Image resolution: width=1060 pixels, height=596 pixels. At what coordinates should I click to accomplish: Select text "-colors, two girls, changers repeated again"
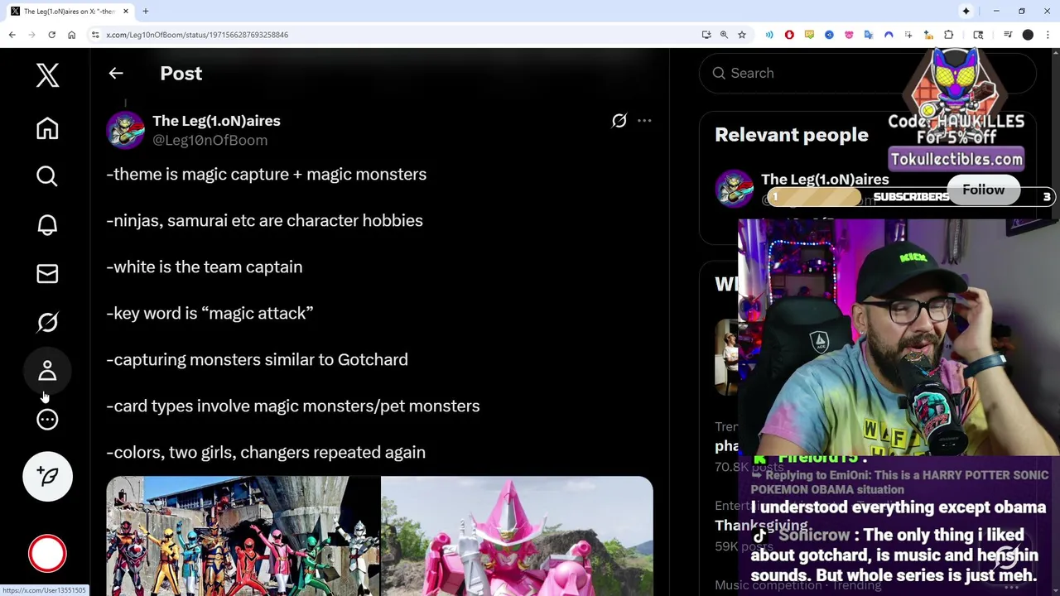click(x=266, y=452)
